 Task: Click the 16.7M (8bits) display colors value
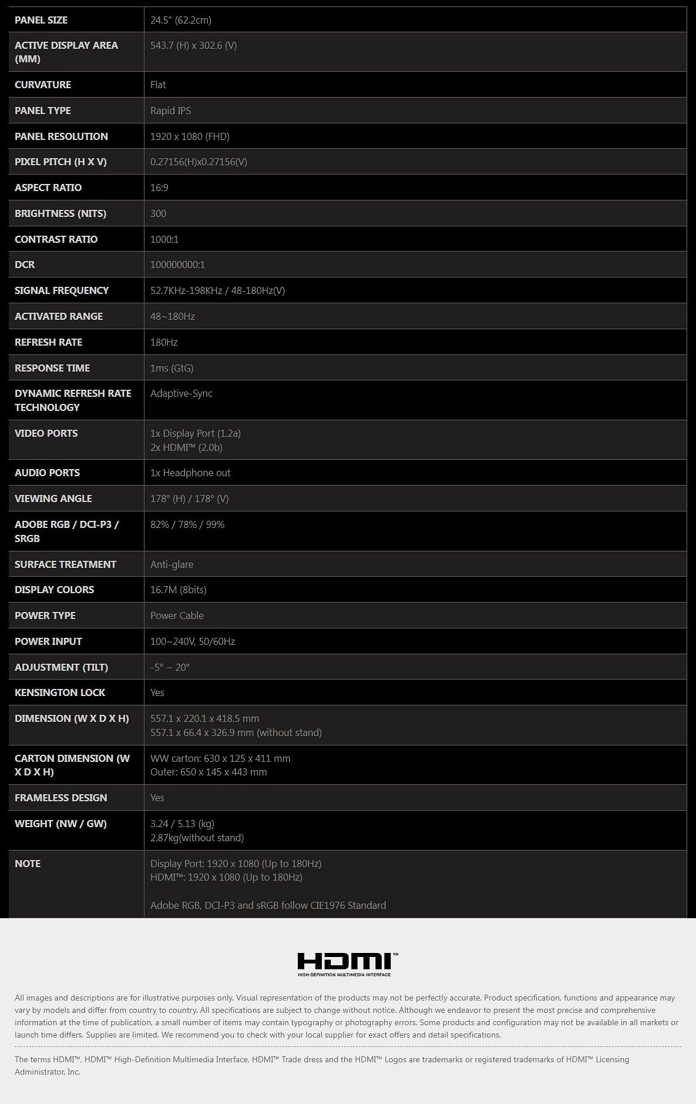click(x=179, y=590)
